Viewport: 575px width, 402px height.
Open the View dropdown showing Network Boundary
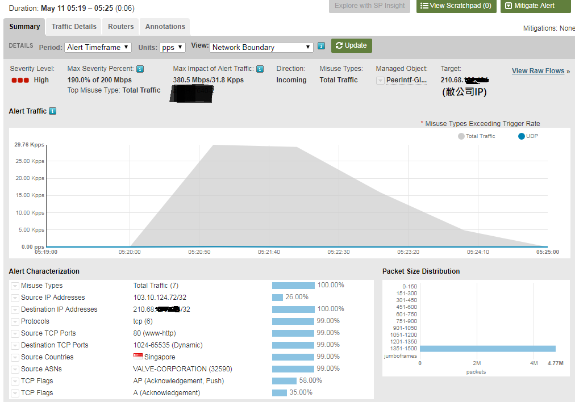tap(261, 47)
